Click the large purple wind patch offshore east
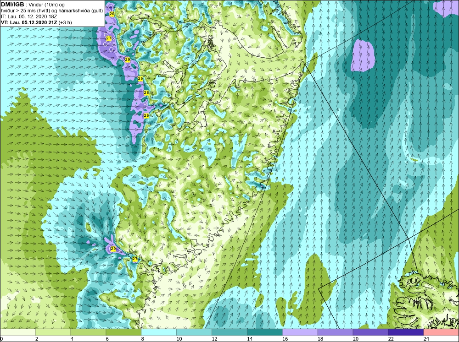 pos(363,55)
